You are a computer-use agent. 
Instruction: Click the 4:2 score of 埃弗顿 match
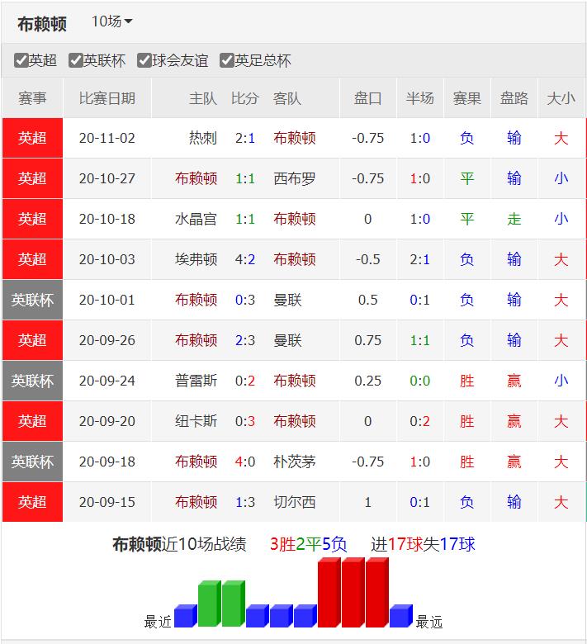click(245, 259)
